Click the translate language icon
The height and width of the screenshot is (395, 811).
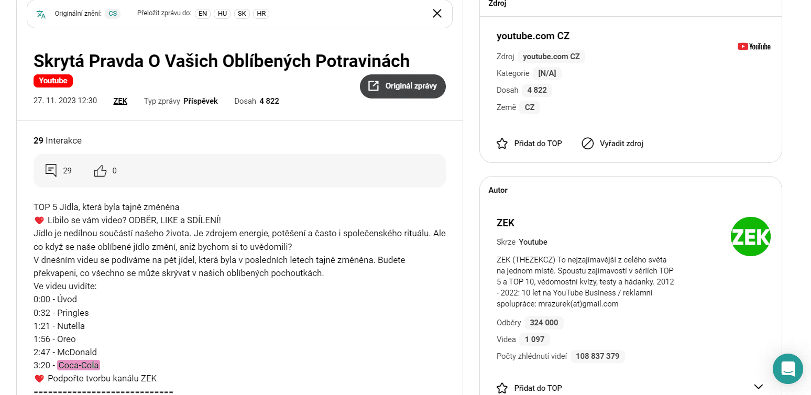point(41,14)
